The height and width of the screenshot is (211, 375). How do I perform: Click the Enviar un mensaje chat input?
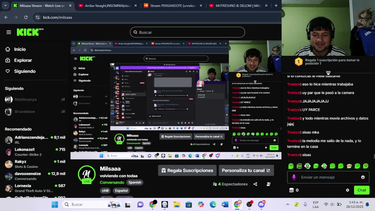point(328,177)
